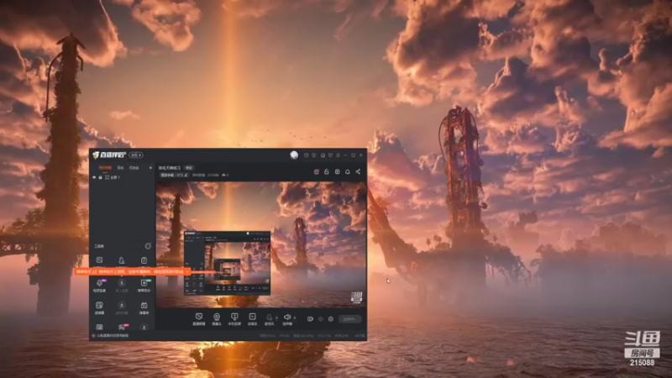Start recording with the camcorder icon

(310, 319)
